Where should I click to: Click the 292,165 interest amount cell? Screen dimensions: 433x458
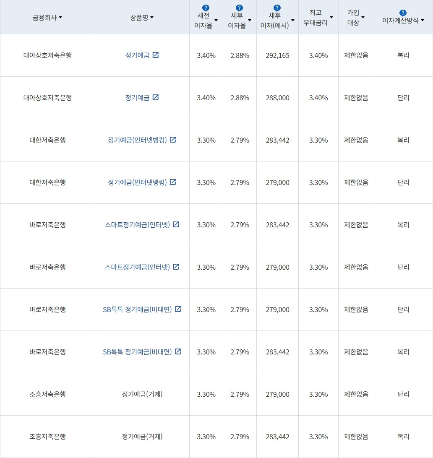coord(277,55)
